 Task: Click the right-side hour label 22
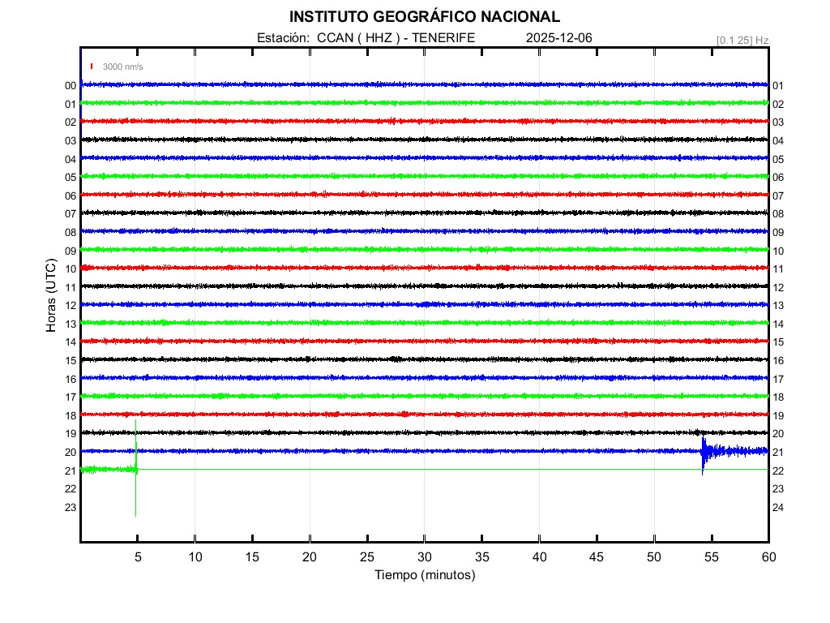pos(778,471)
